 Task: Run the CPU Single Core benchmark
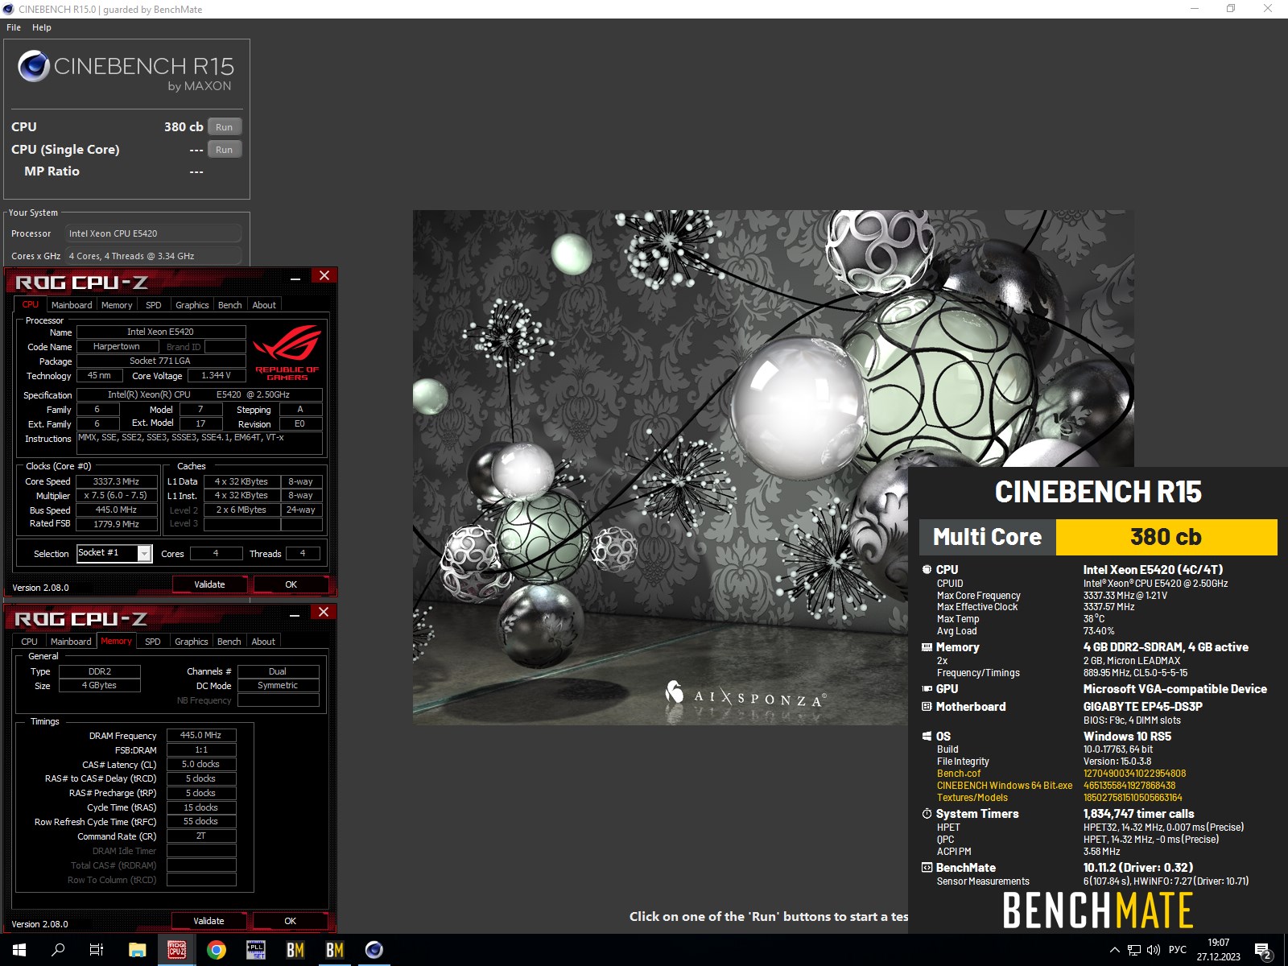click(225, 150)
